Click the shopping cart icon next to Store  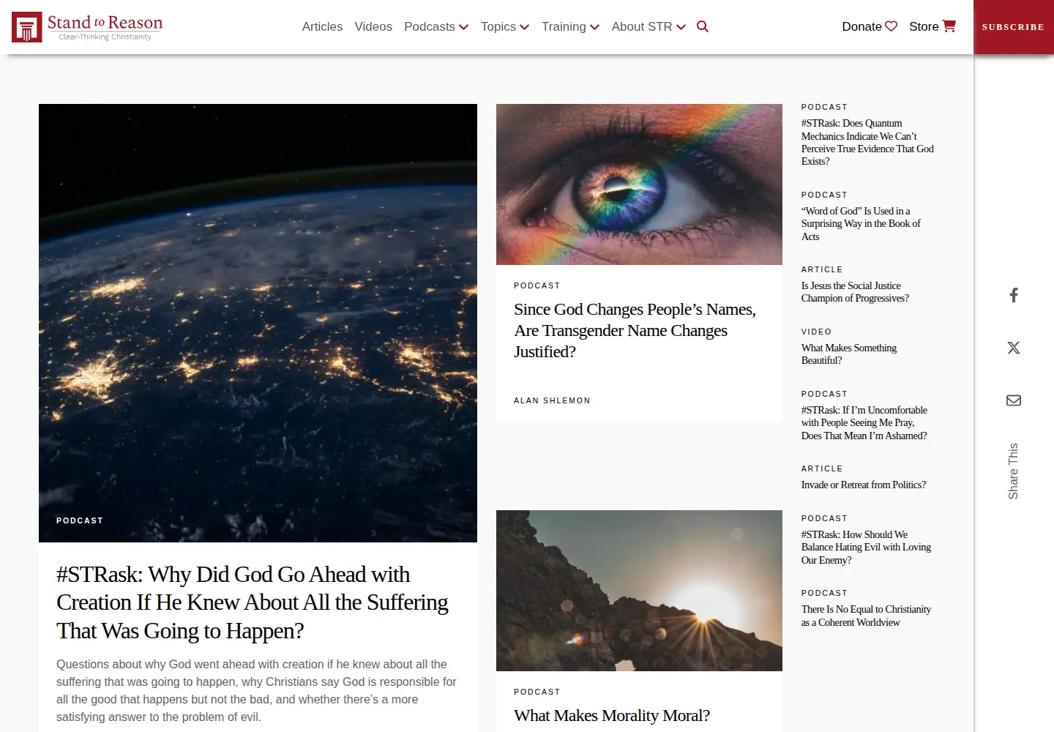(949, 26)
